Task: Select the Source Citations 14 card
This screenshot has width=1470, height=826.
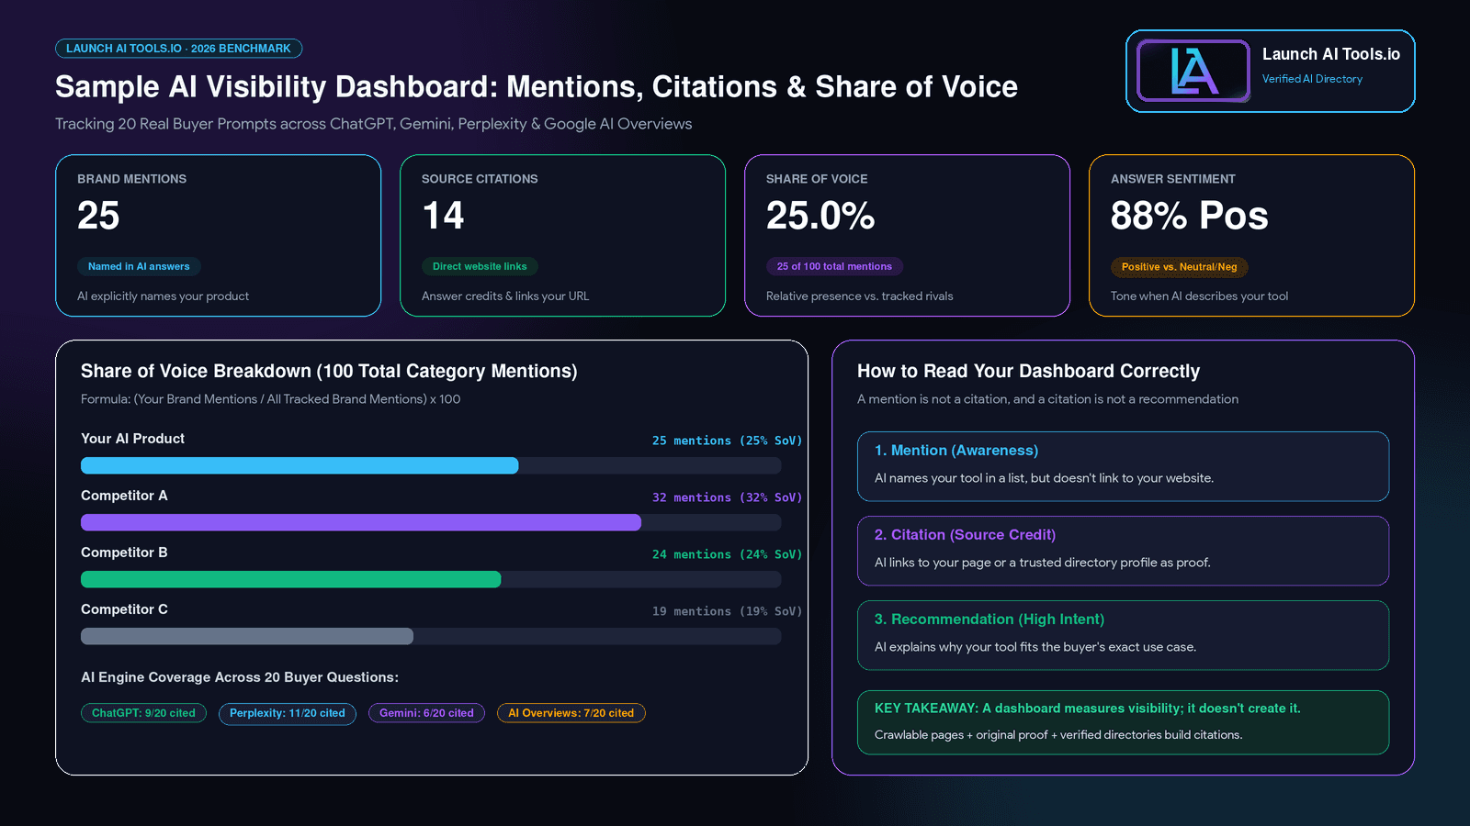Action: tap(563, 236)
